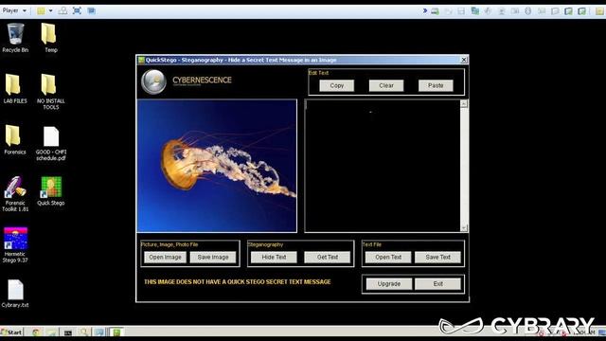Click the Save Text button
The image size is (606, 341).
pyautogui.click(x=437, y=258)
